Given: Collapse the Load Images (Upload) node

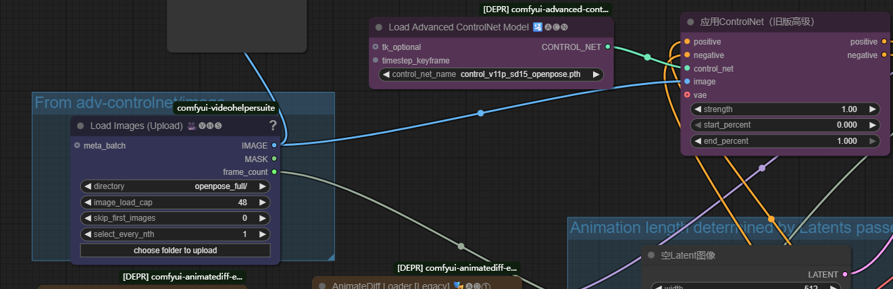Looking at the screenshot, I should tap(80, 126).
